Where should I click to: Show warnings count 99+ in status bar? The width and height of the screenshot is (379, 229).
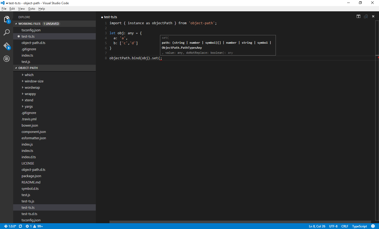coord(38,226)
